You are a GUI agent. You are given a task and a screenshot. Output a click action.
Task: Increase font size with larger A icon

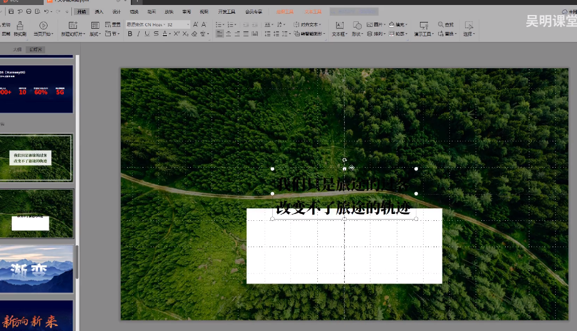pyautogui.click(x=195, y=24)
